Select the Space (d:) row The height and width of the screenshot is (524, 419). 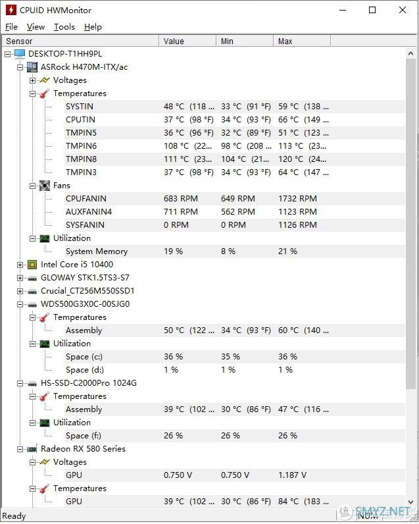(234, 370)
